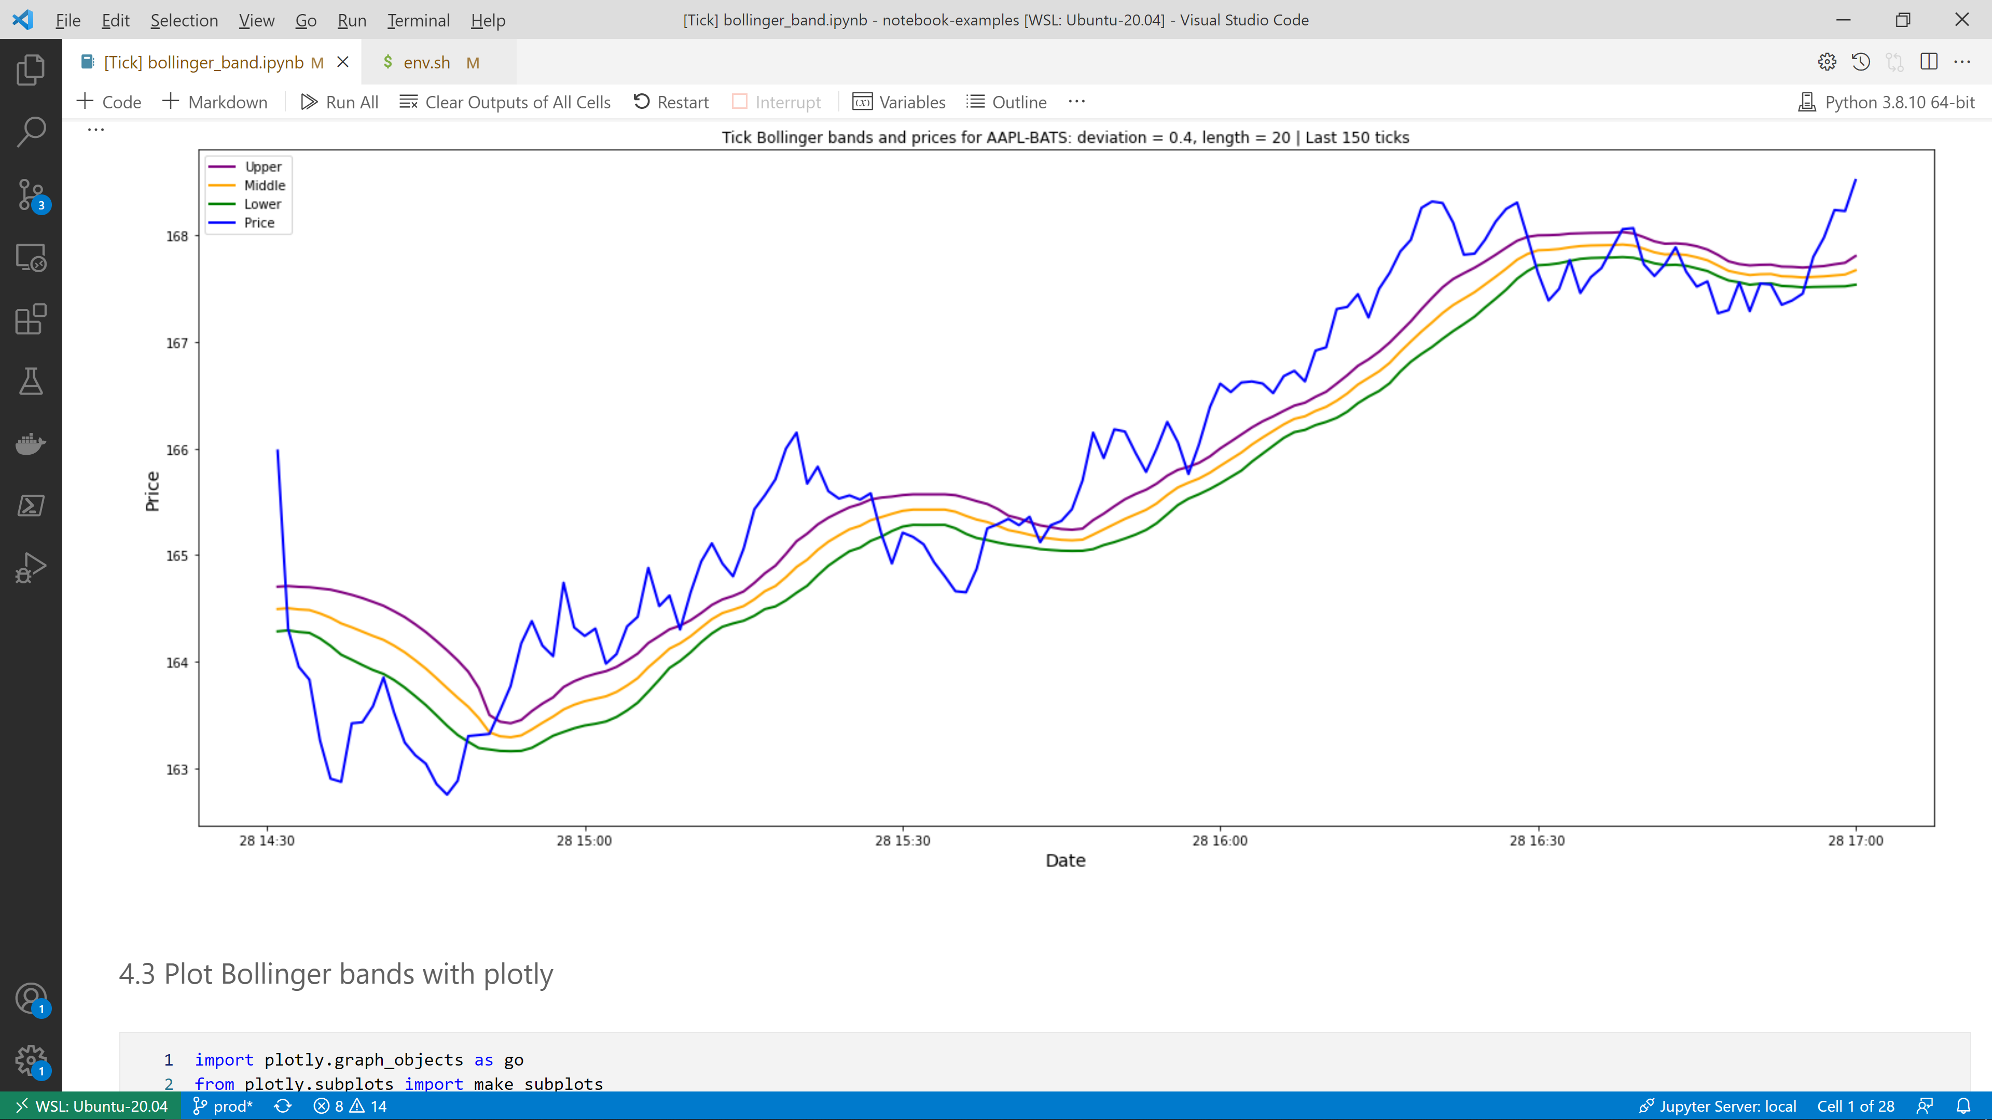Image resolution: width=1992 pixels, height=1120 pixels.
Task: Click Clear Outputs of All Cells
Action: coord(504,102)
